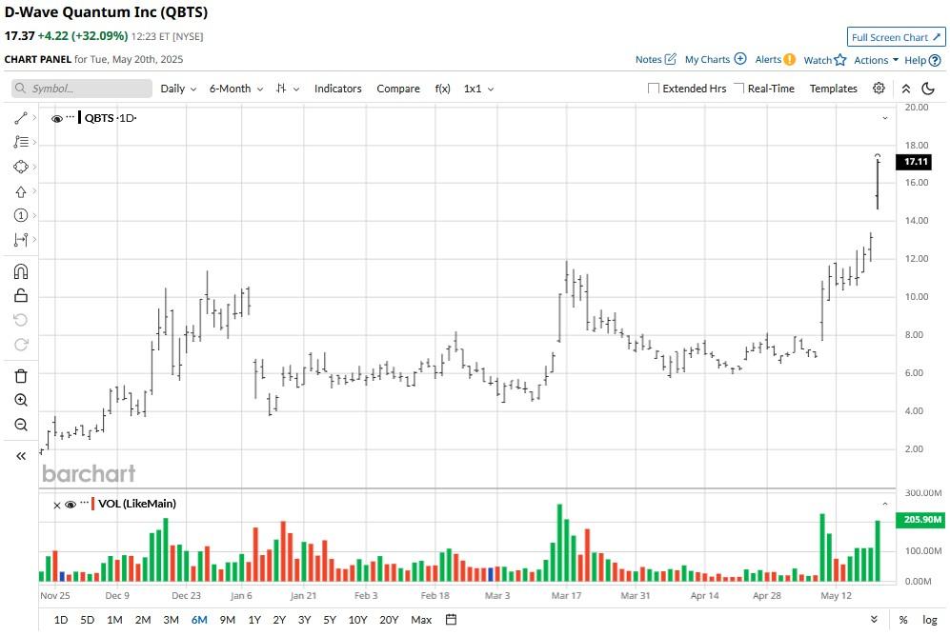This screenshot has height=636, width=950.
Task: Click the Symbol search field
Action: tap(82, 89)
